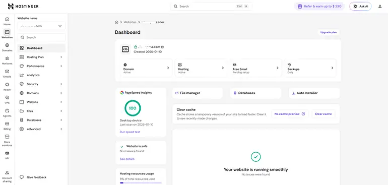
Task: Click the breadcrumb home icon
Action: (116, 22)
